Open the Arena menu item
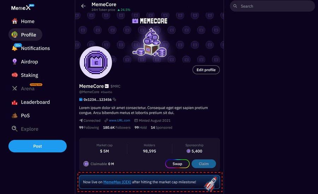This screenshot has height=194, width=318. (28, 89)
